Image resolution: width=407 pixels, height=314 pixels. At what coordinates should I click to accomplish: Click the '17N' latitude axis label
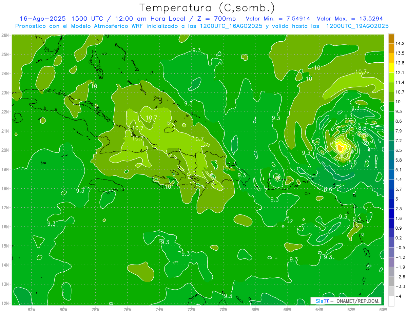tap(5, 207)
